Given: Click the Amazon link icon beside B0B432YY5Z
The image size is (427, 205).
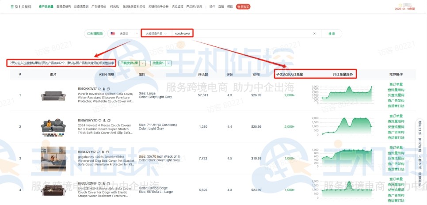Looking at the screenshot, I should pos(103,152).
